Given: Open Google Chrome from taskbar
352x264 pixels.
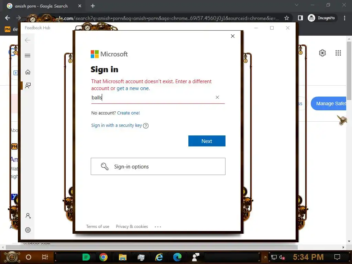Looking at the screenshot, I should coord(103,257).
